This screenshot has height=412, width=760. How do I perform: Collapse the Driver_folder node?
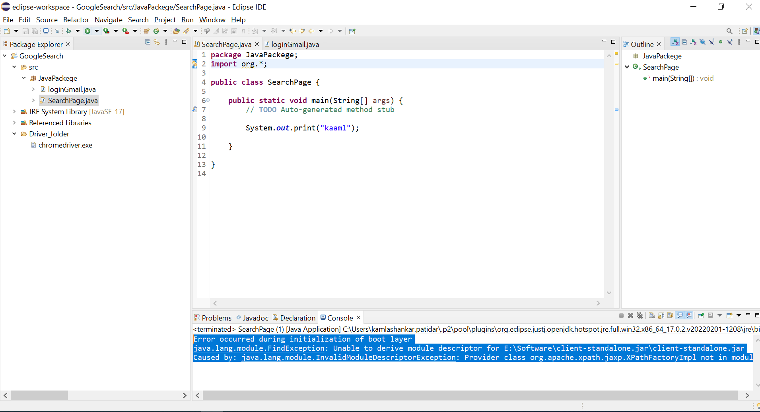point(14,134)
